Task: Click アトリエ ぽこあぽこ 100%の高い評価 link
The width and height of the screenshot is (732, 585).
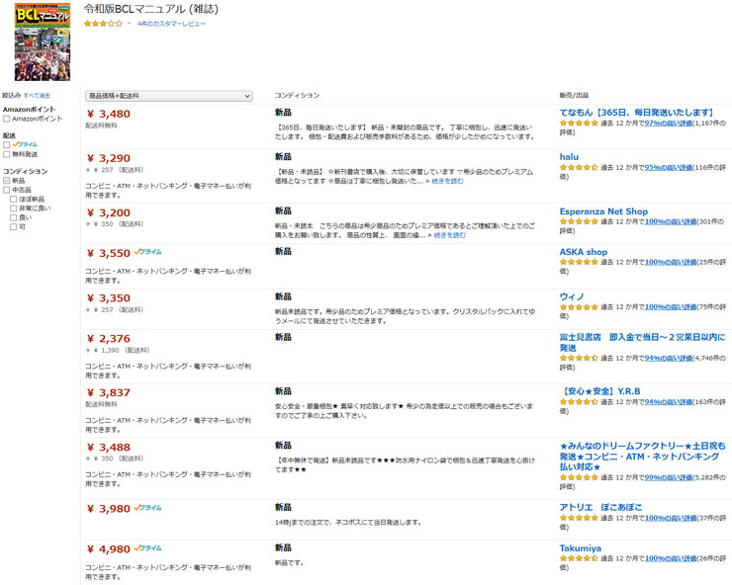Action: 671,518
